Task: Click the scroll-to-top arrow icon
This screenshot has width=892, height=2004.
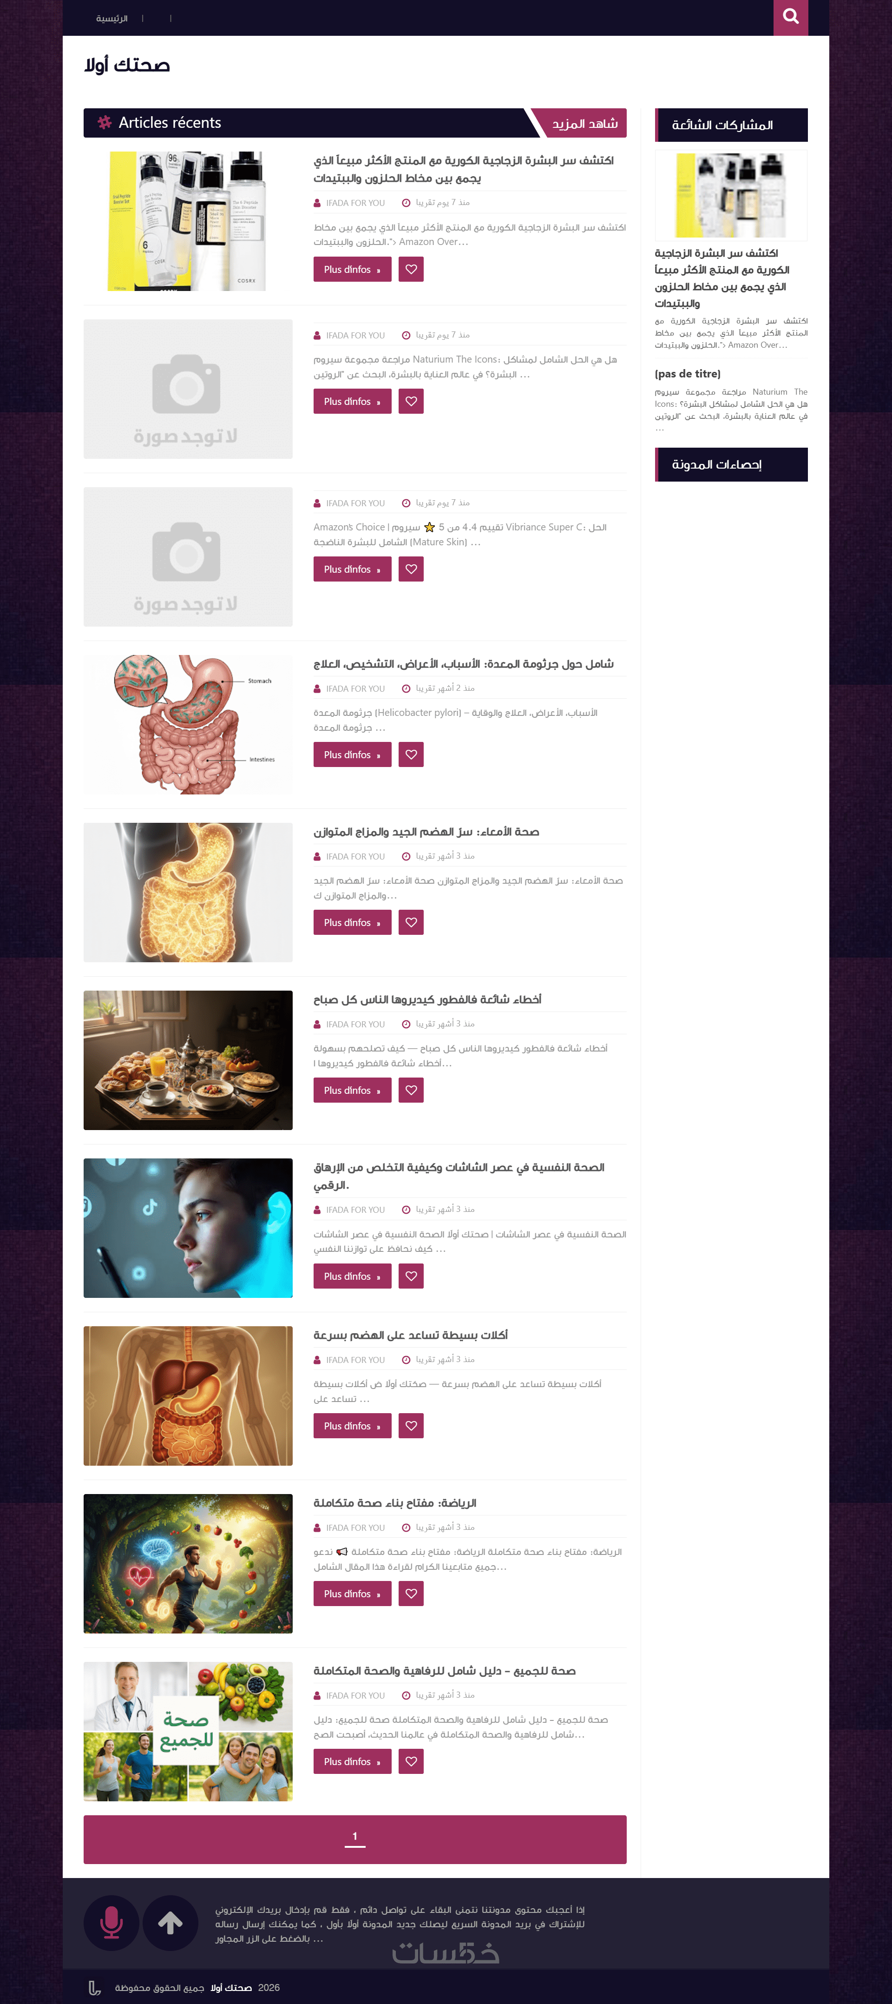Action: coord(171,1922)
